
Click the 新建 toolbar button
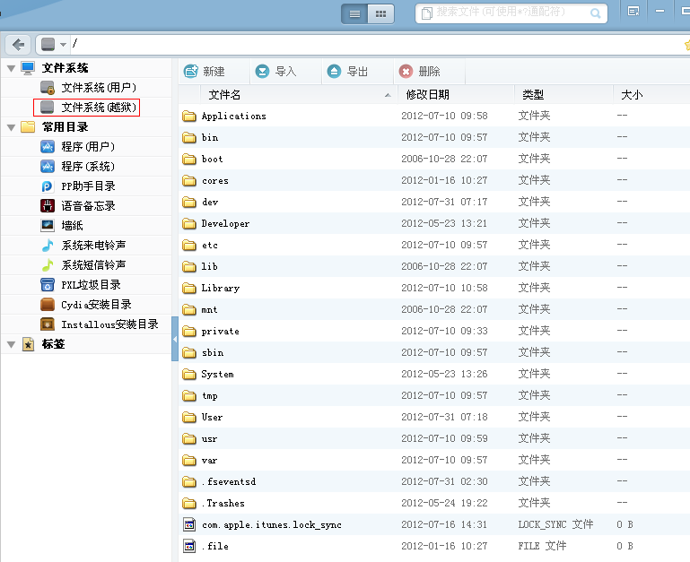coord(205,72)
